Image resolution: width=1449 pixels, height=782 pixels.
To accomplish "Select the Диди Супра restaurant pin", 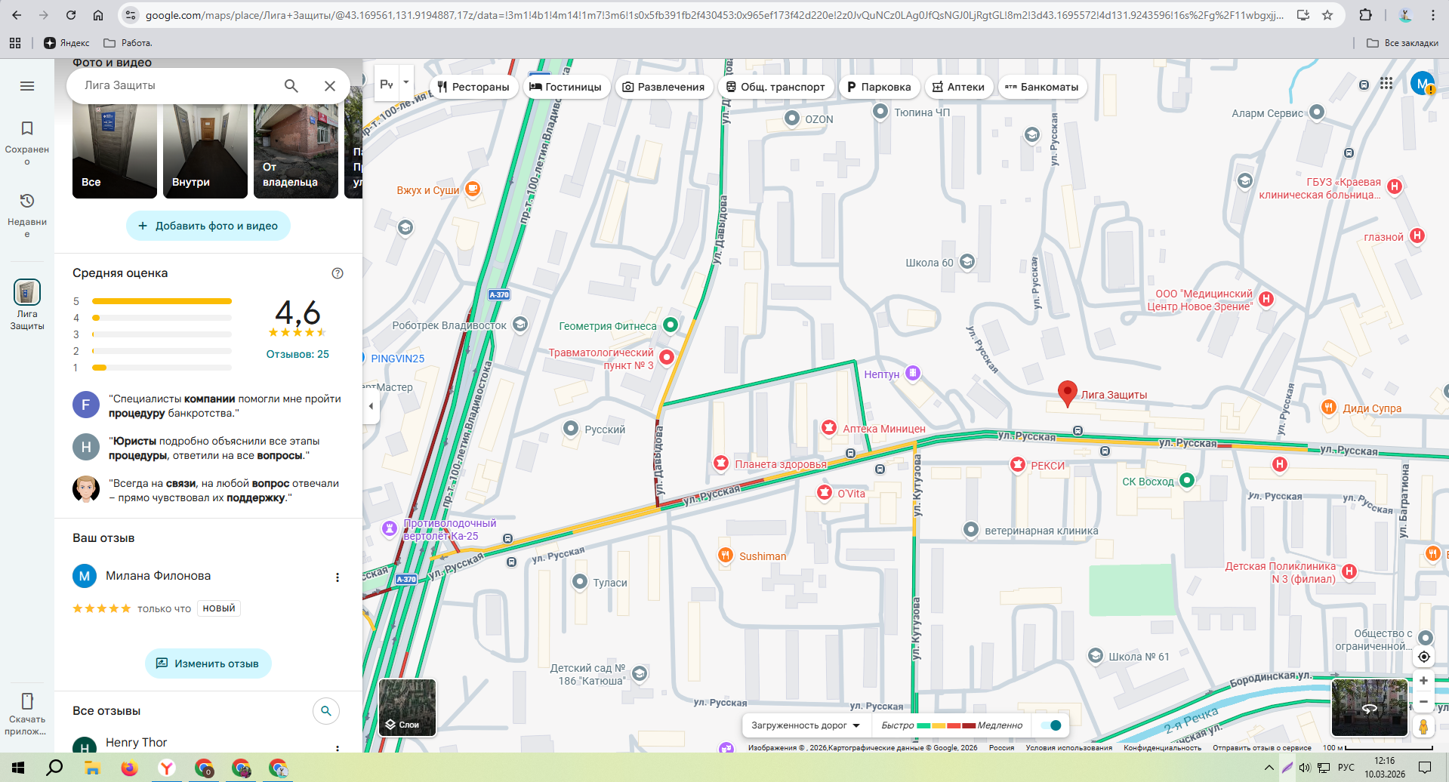I will click(x=1329, y=408).
